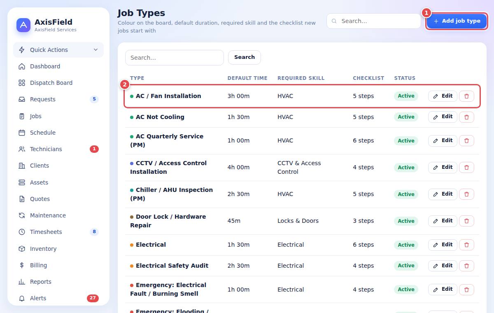Open the Jobs section
The width and height of the screenshot is (494, 313).
pyautogui.click(x=58, y=116)
